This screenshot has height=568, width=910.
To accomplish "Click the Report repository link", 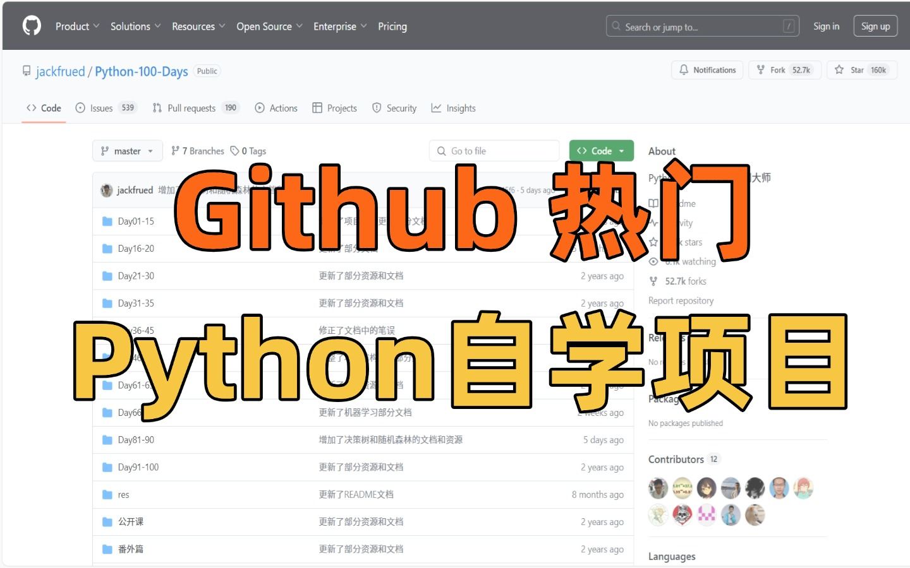I will click(681, 301).
